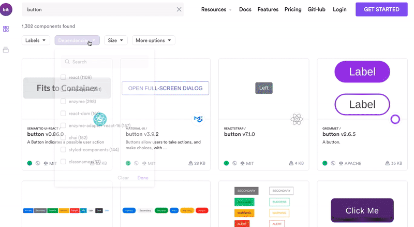
Task: Select '1,302 components found' text
Action: point(48,26)
